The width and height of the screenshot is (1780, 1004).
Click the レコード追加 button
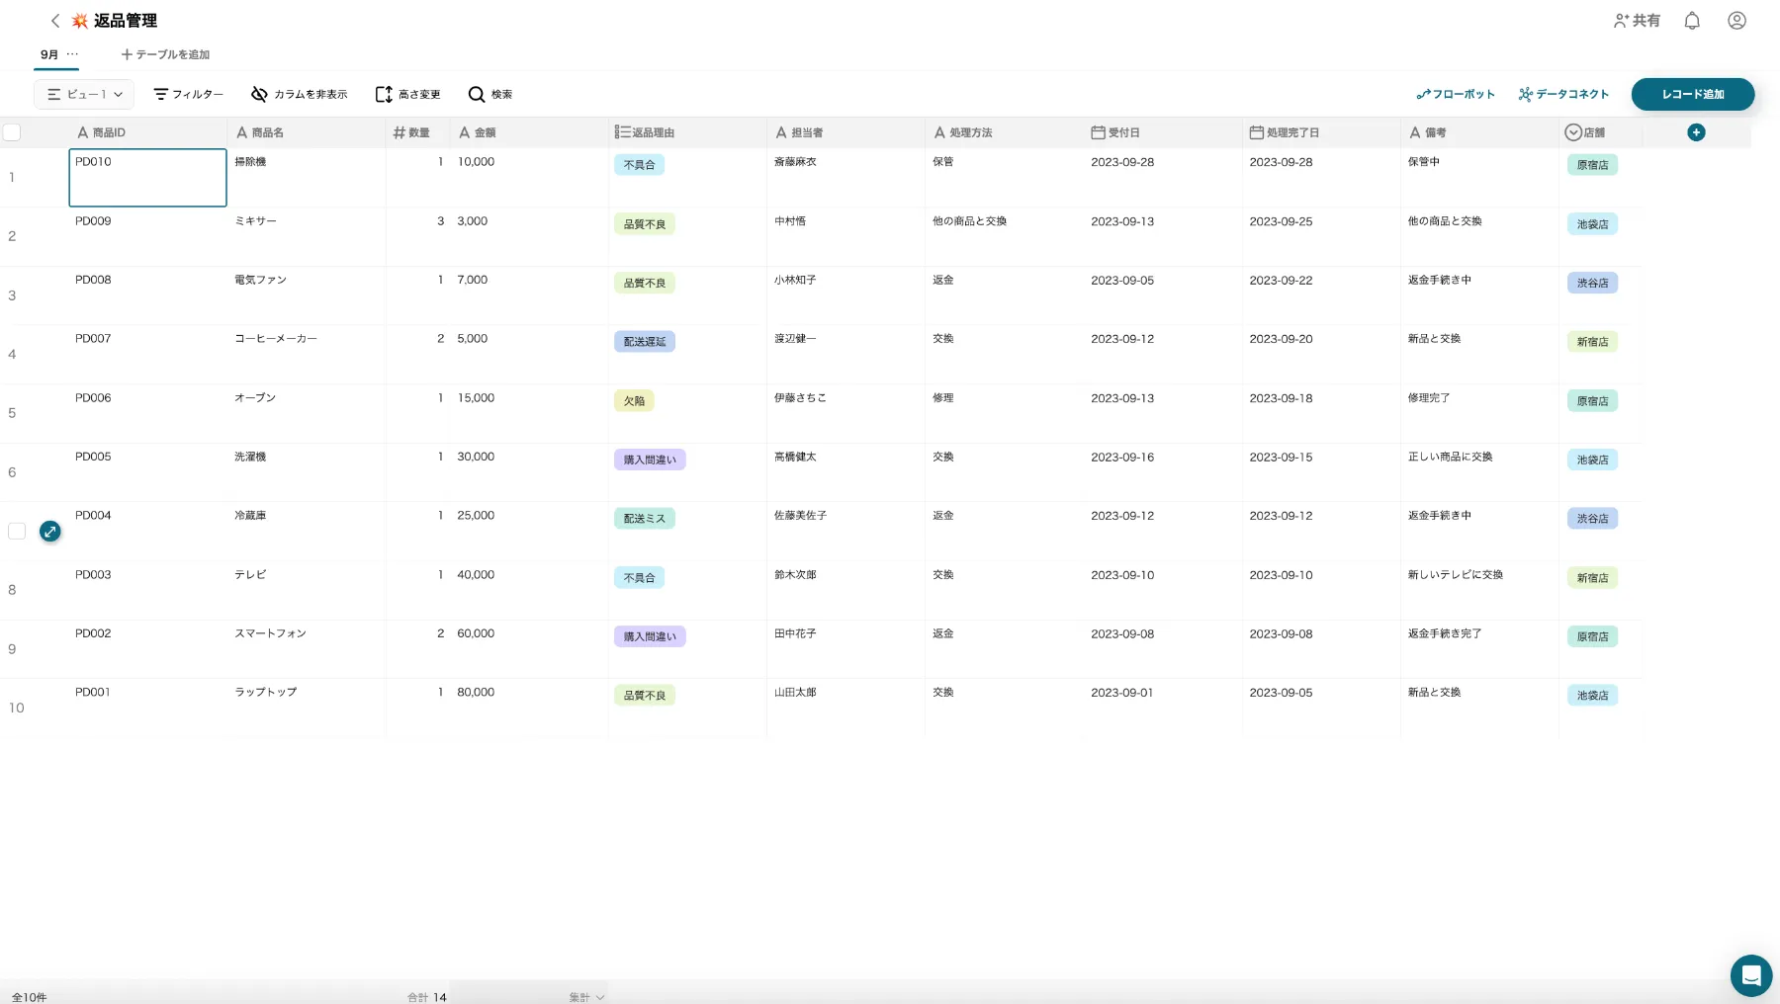[1693, 94]
